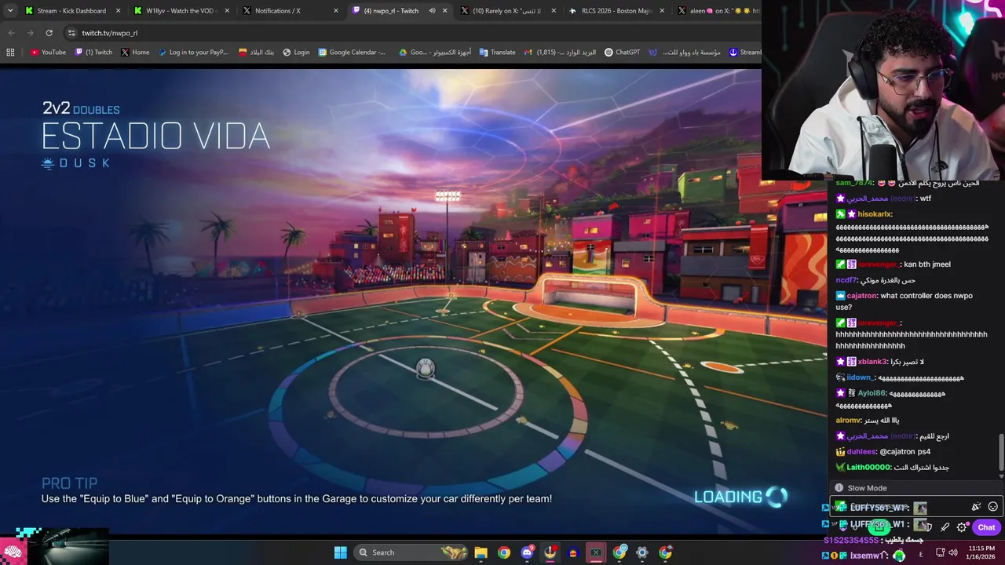
Task: Go back in browser history
Action: 11,33
